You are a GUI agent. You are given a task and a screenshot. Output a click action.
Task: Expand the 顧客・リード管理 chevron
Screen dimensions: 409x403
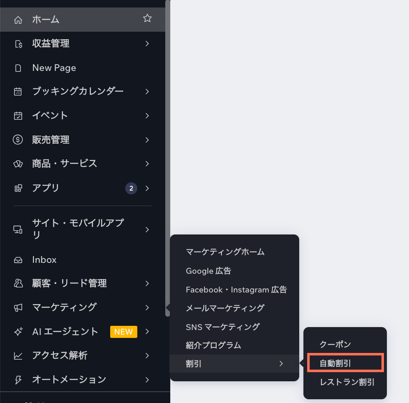[x=147, y=283]
